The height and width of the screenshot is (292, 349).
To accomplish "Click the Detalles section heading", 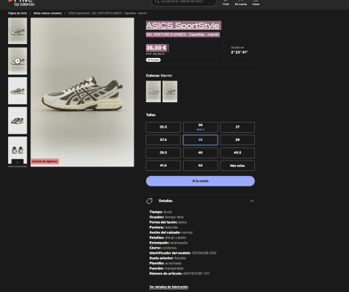I will point(165,201).
